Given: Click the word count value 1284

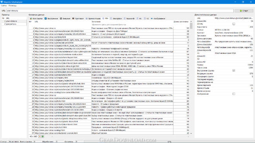Looking at the screenshot, I should click(251, 68).
